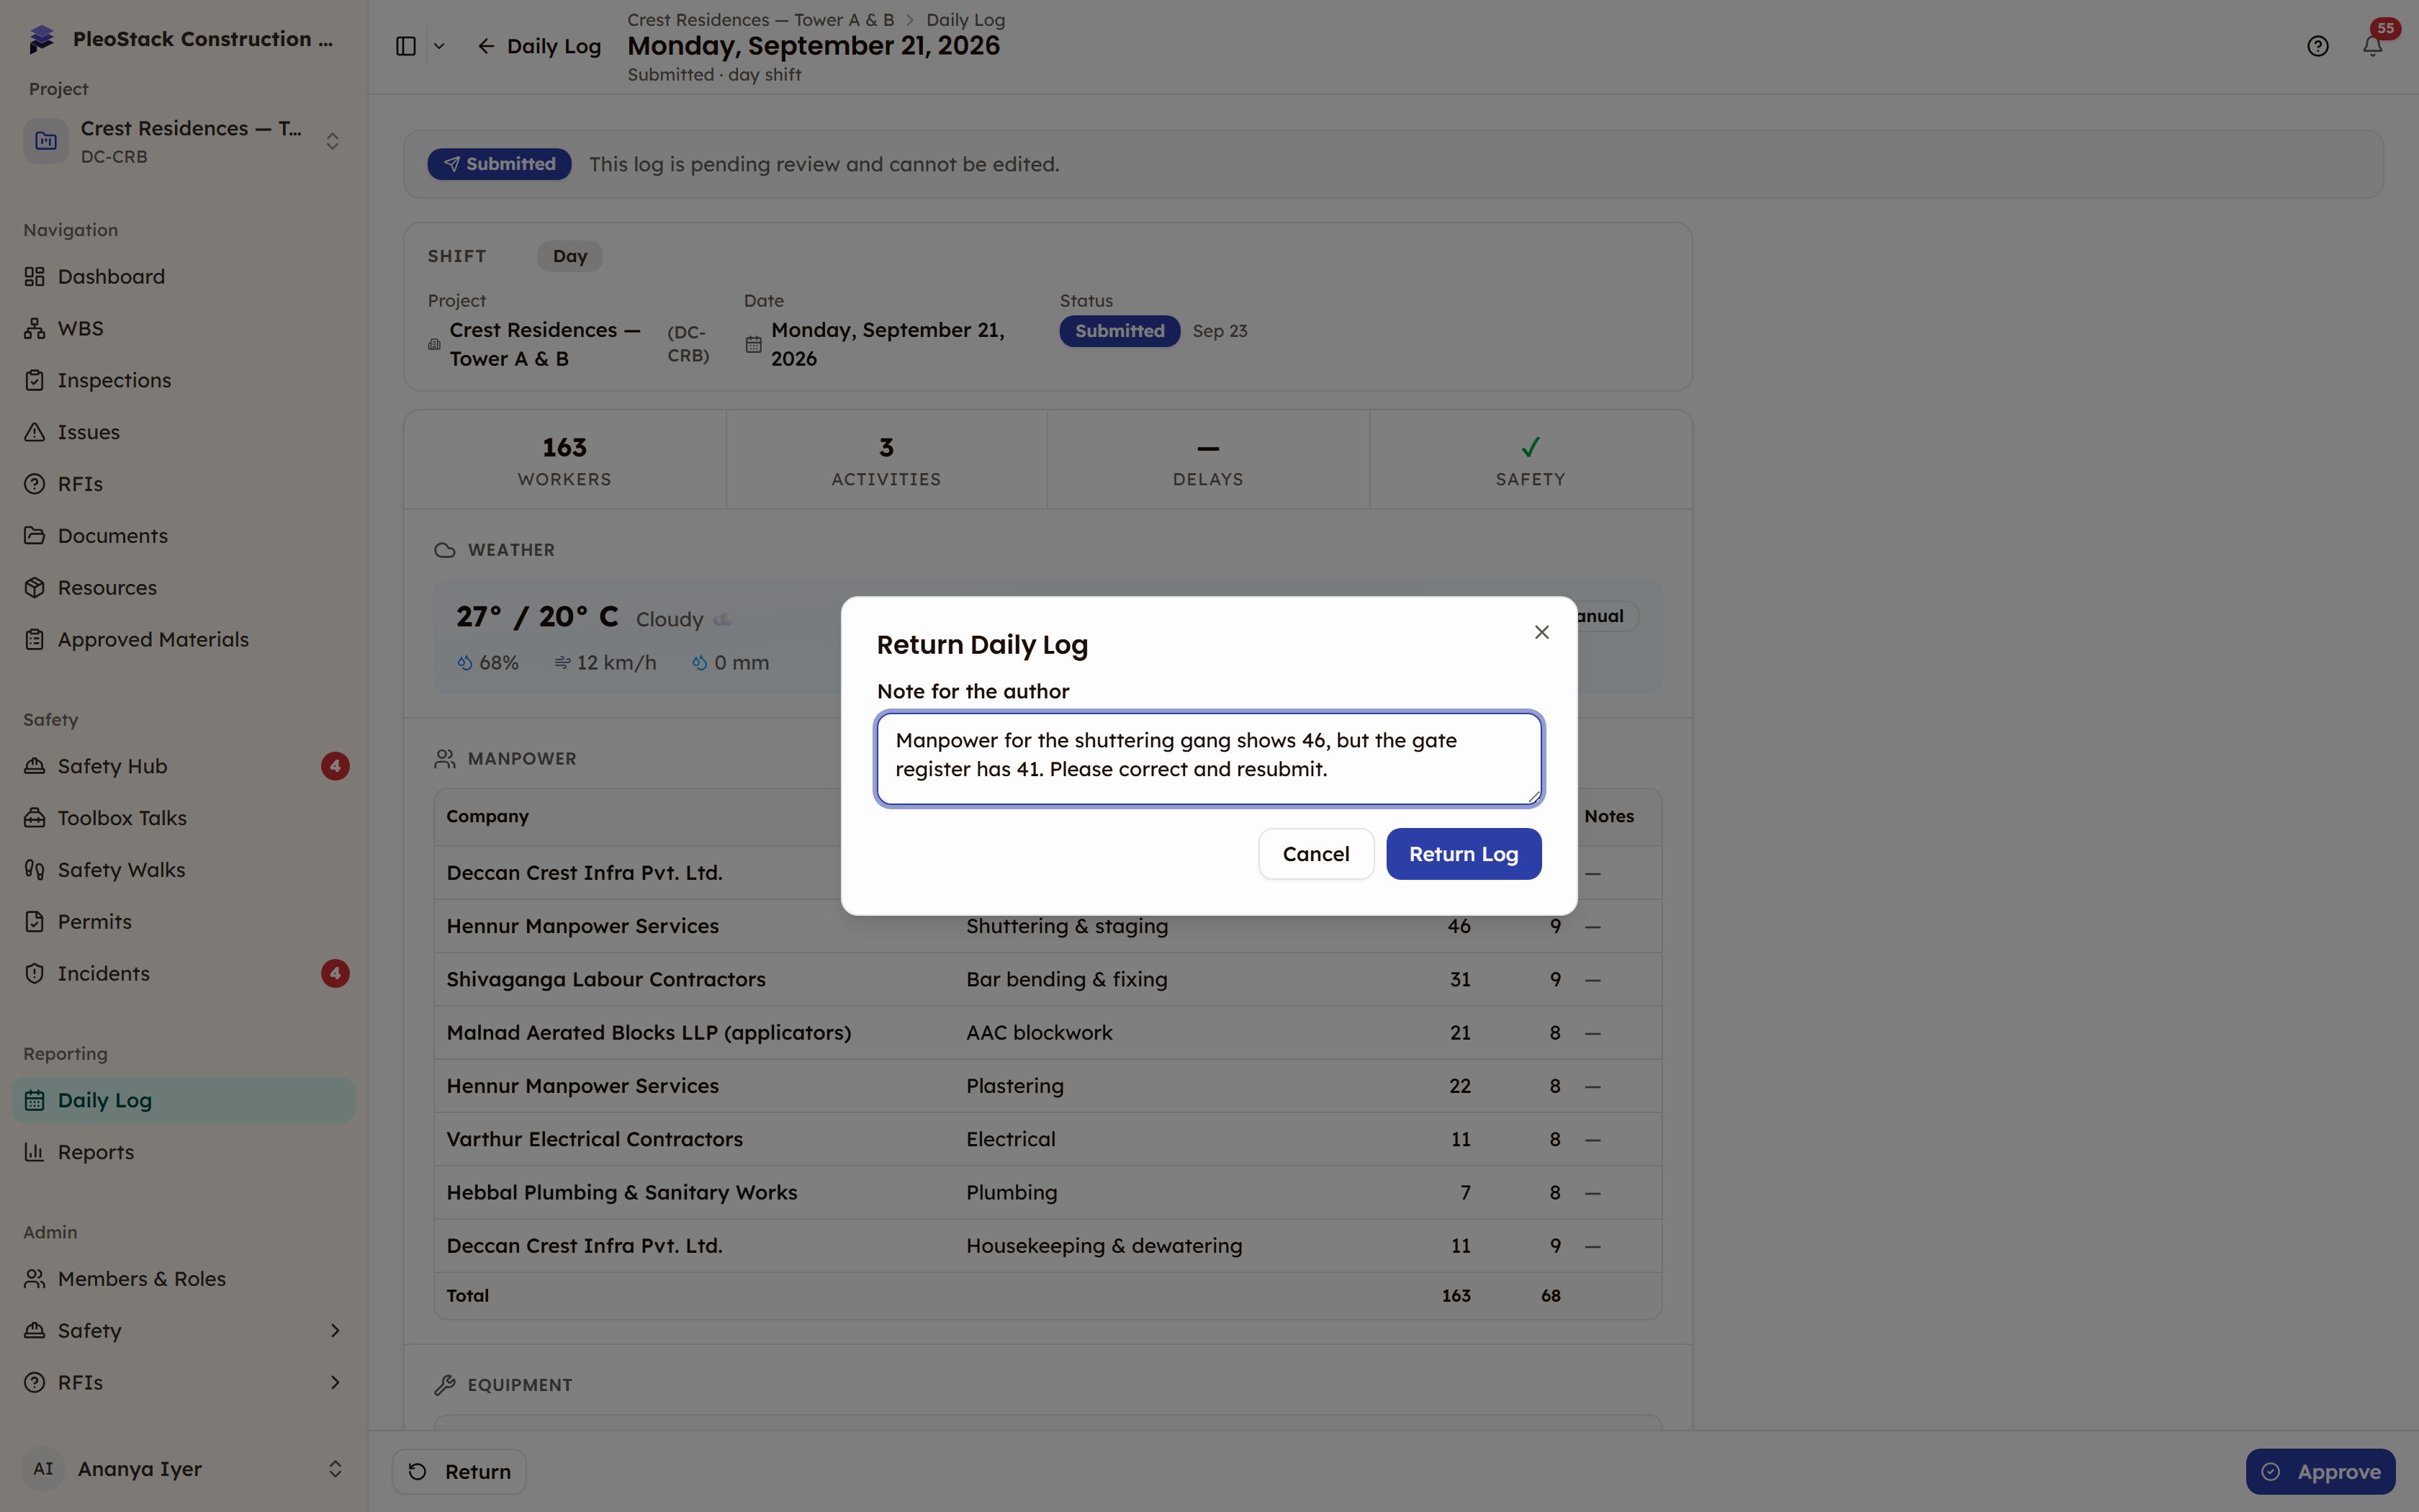The image size is (2419, 1512).
Task: Go back to Daily Log list
Action: pyautogui.click(x=539, y=46)
